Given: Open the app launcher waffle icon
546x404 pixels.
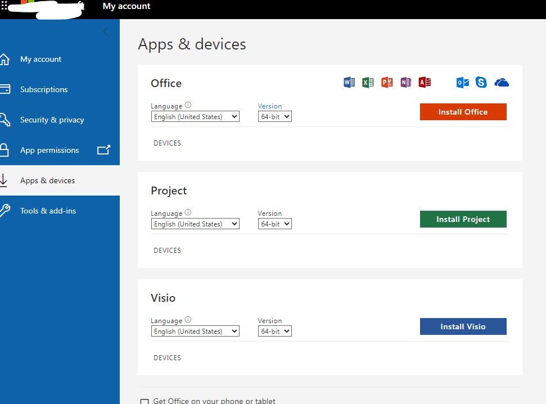Looking at the screenshot, I should [x=4, y=6].
